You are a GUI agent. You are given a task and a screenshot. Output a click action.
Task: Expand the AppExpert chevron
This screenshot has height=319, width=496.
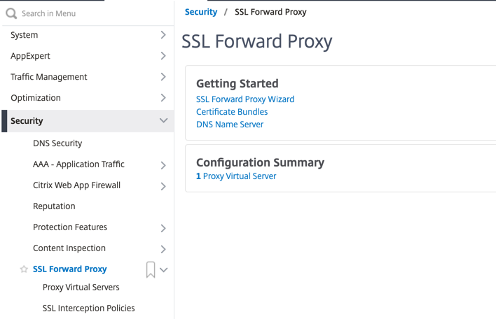pos(163,56)
